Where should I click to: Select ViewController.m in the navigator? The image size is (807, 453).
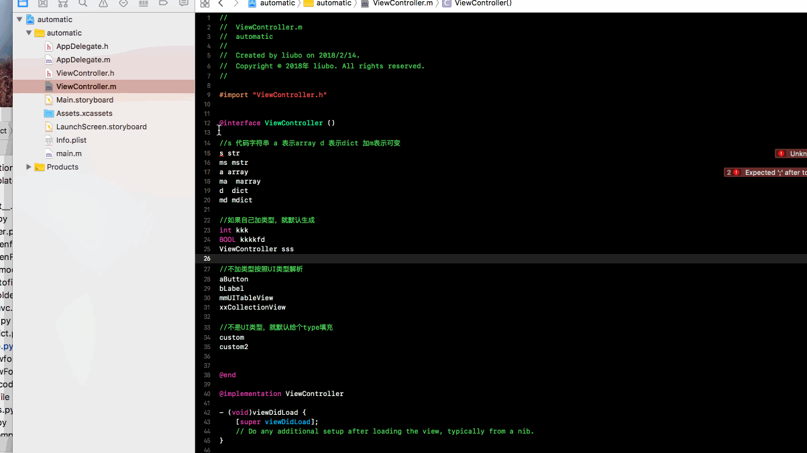(103, 86)
